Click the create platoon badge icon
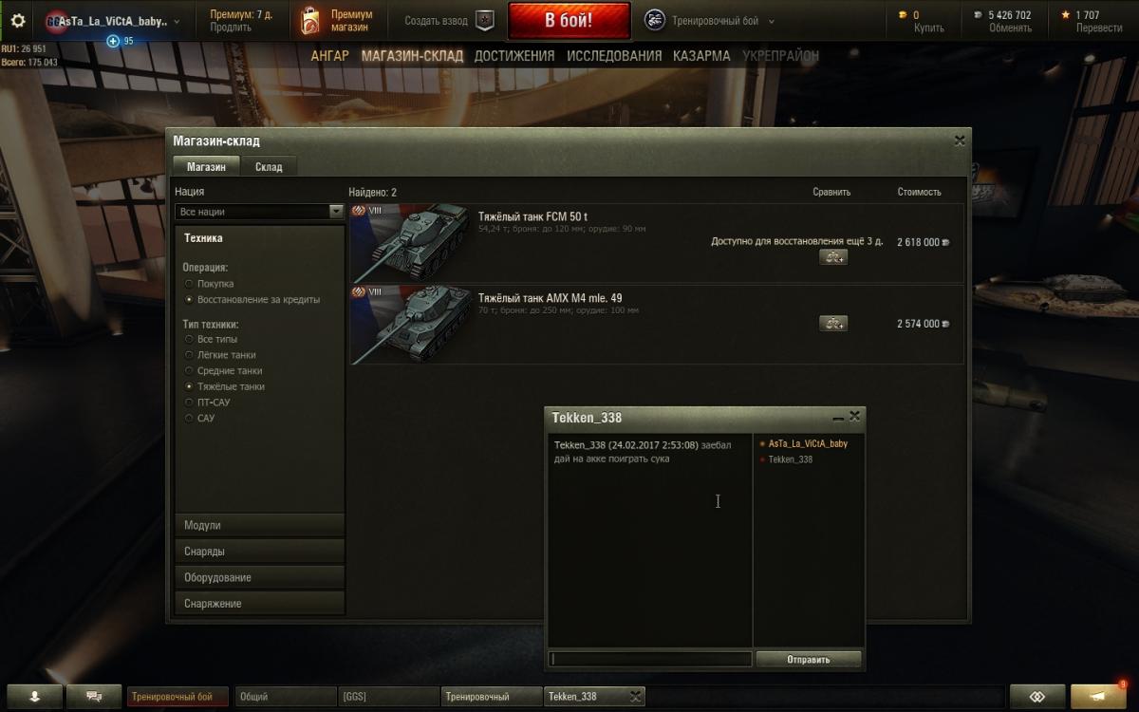The image size is (1139, 712). click(485, 20)
